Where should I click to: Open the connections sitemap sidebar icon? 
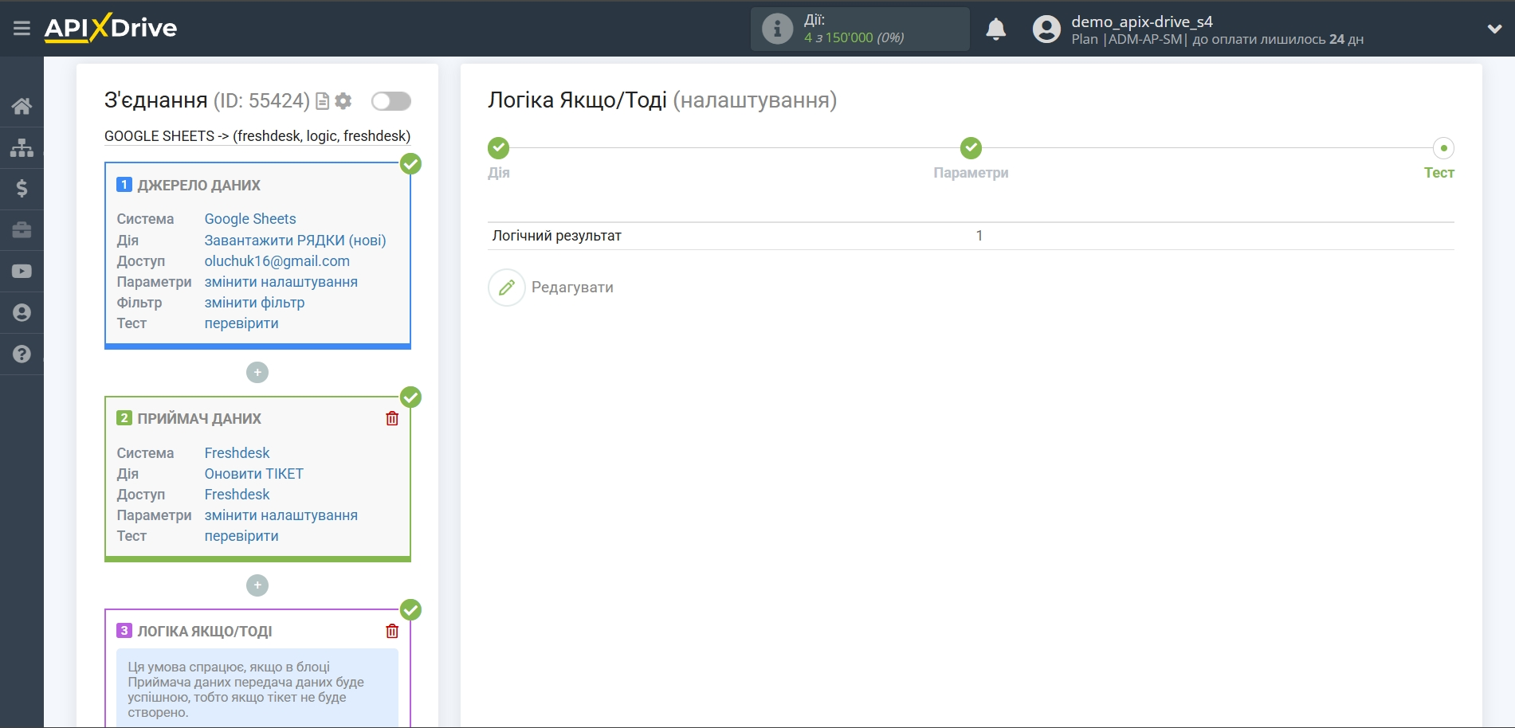tap(22, 147)
